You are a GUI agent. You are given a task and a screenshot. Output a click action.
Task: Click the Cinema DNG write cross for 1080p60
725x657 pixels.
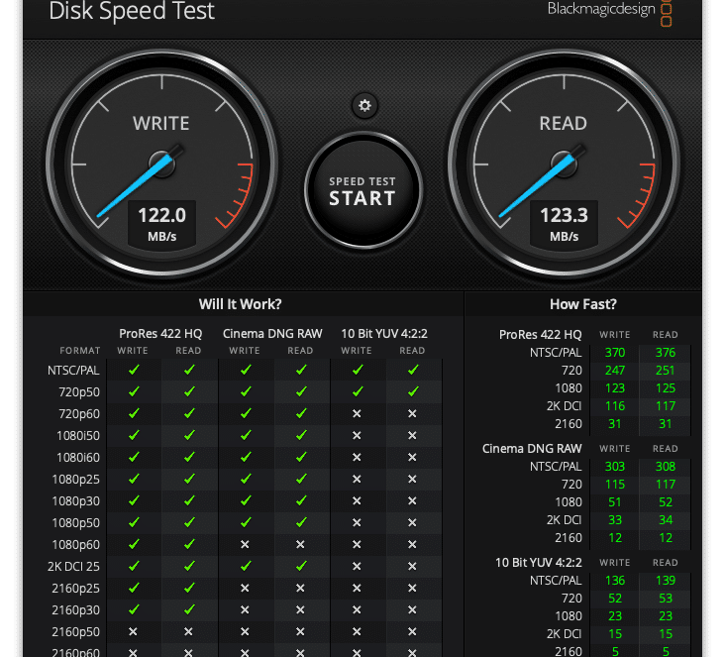click(x=245, y=545)
